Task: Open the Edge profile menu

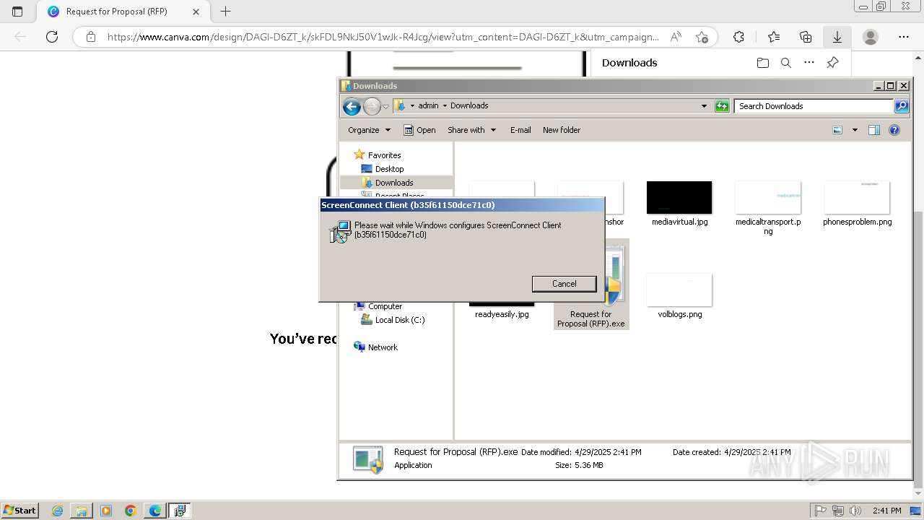Action: 871,37
